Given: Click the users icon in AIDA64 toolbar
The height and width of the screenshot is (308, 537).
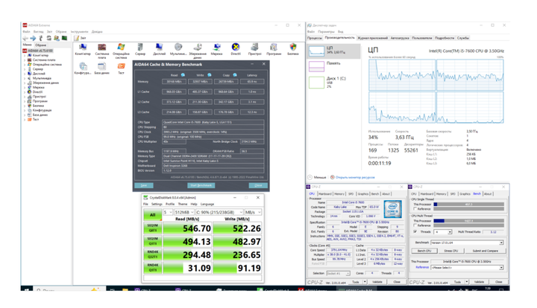Looking at the screenshot, I should pyautogui.click(x=57, y=38).
